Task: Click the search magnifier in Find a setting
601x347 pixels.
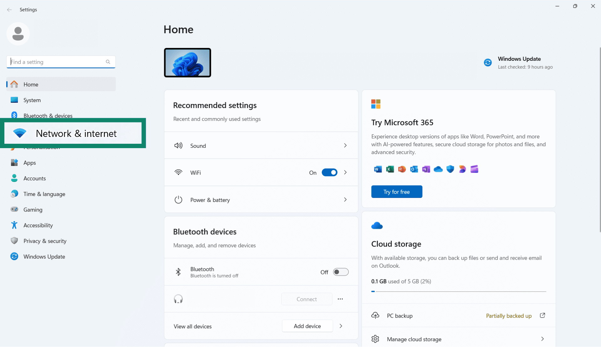Action: click(x=108, y=62)
